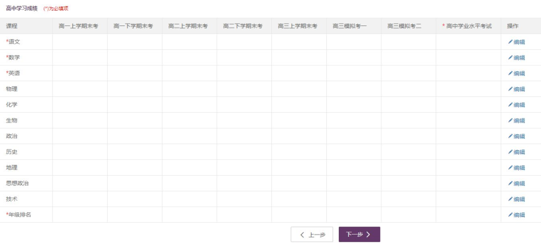Click the edit pencil icon for 物理 row
This screenshot has height=251, width=541.
tap(510, 89)
